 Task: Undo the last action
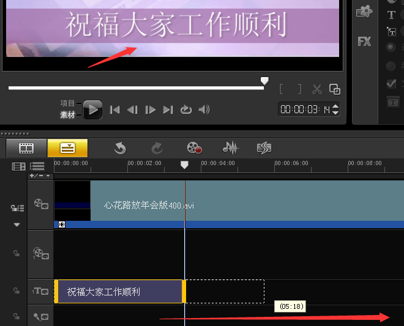pos(120,148)
